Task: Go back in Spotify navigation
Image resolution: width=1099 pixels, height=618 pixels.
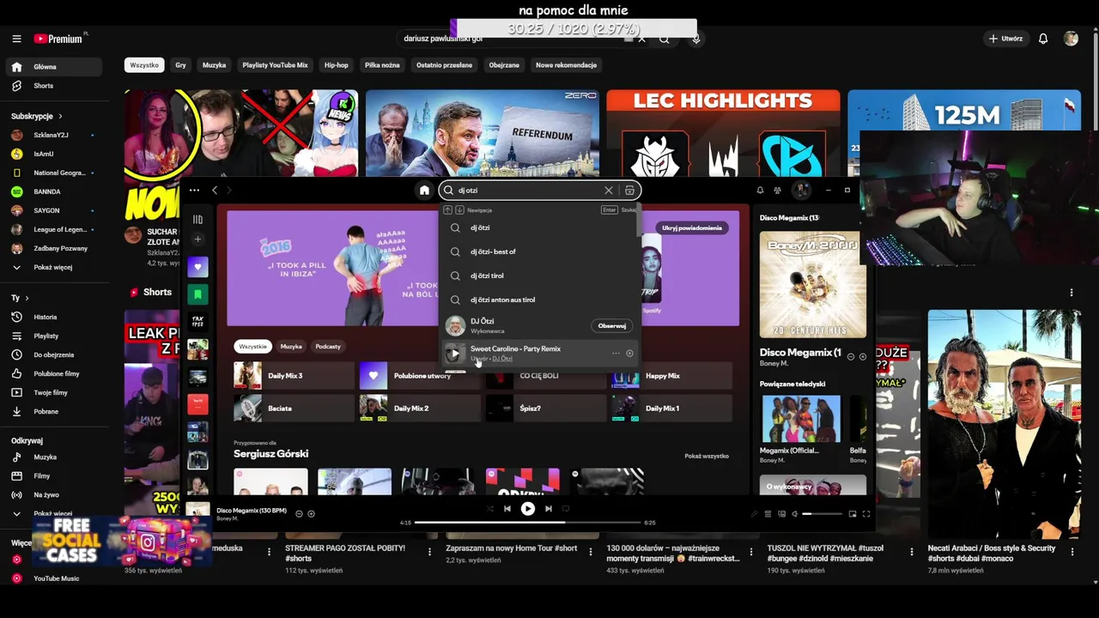Action: pyautogui.click(x=215, y=191)
